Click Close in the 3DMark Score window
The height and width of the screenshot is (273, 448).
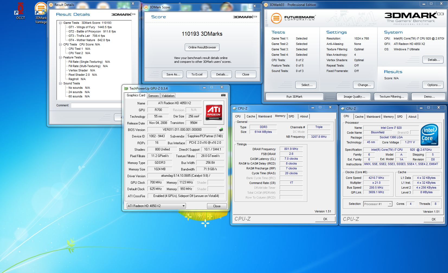(x=246, y=74)
